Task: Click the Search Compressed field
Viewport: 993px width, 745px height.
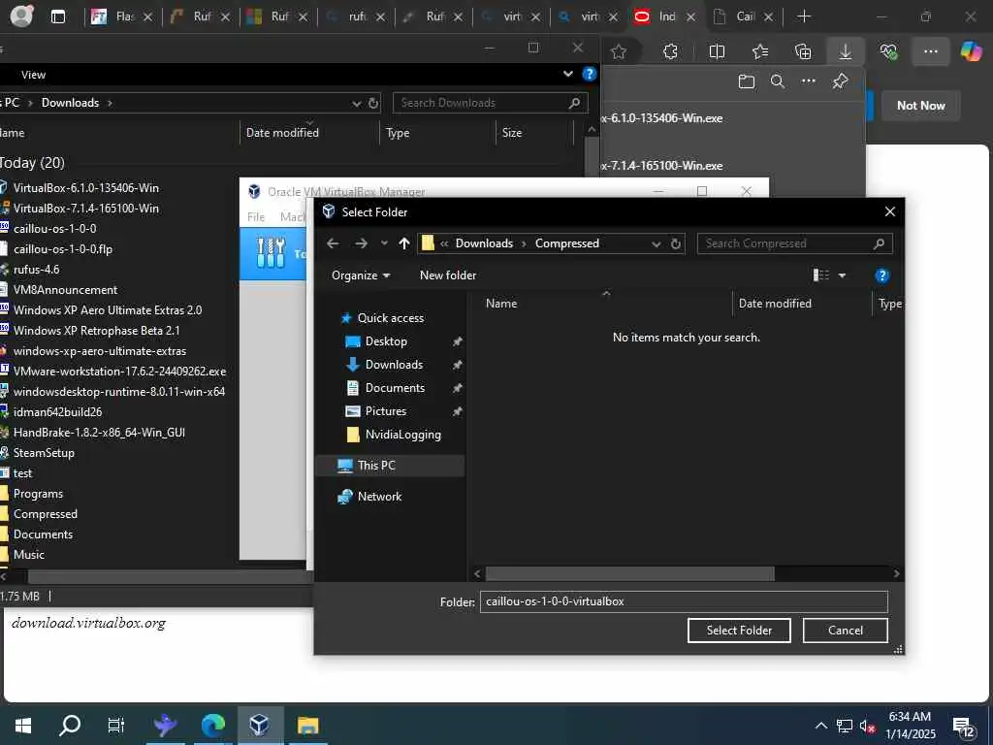Action: click(x=795, y=243)
